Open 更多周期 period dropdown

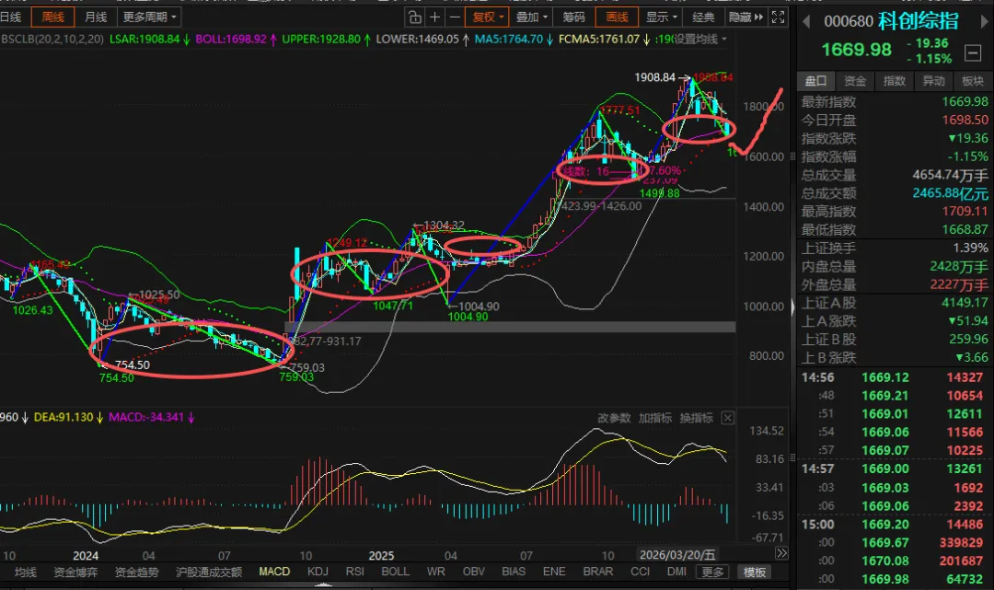(x=150, y=17)
